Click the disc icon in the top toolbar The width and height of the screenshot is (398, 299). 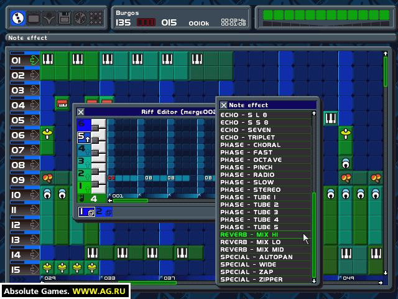(18, 18)
